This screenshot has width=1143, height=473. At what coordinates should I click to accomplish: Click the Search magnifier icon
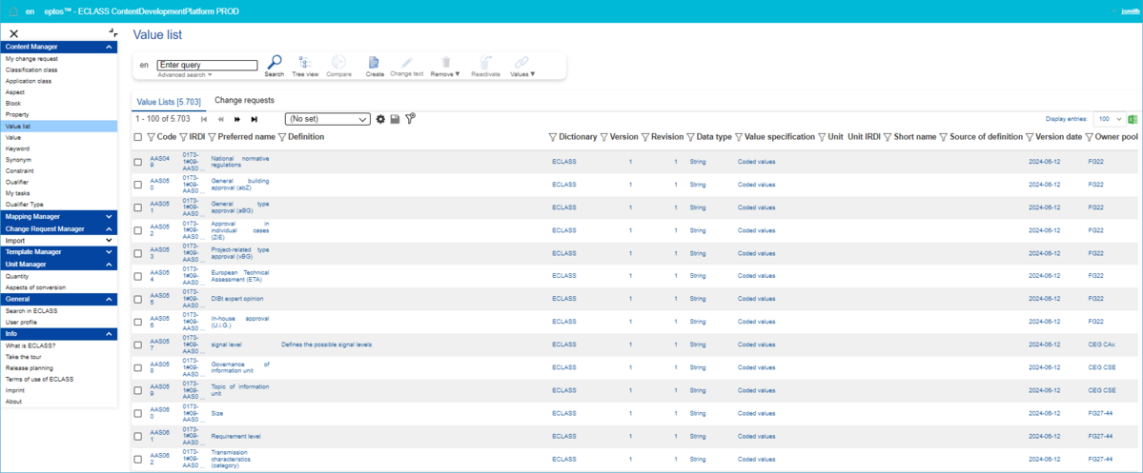point(274,63)
